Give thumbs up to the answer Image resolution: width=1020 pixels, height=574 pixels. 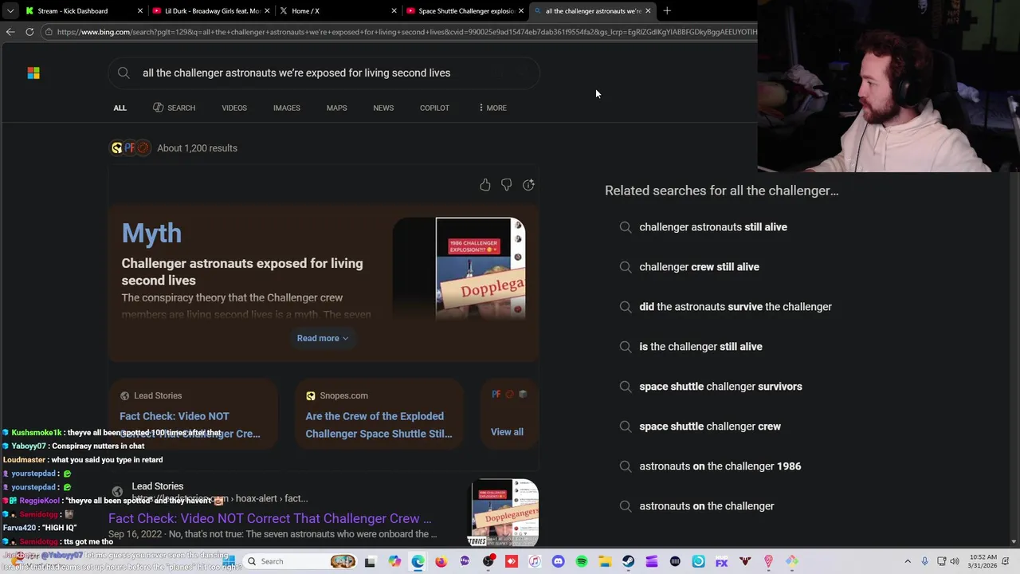(x=485, y=185)
